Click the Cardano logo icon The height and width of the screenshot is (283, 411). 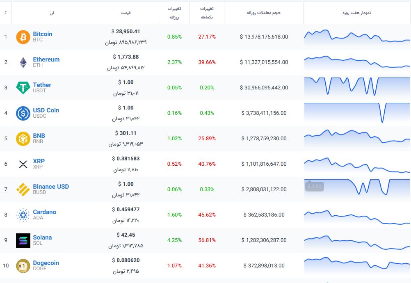pyautogui.click(x=23, y=215)
